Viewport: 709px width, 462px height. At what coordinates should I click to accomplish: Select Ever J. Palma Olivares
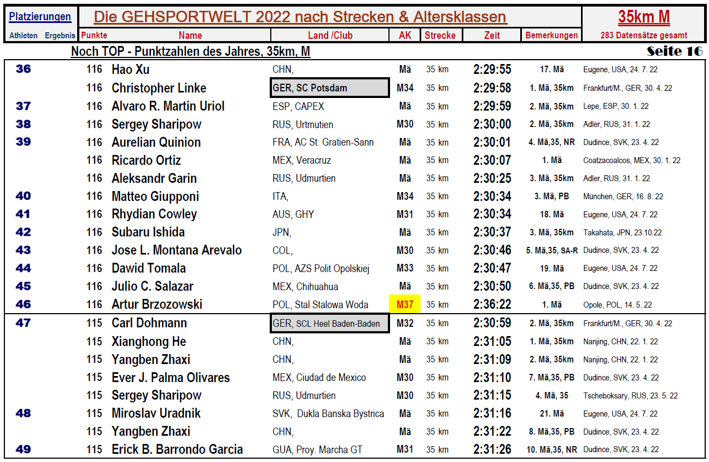pyautogui.click(x=171, y=378)
